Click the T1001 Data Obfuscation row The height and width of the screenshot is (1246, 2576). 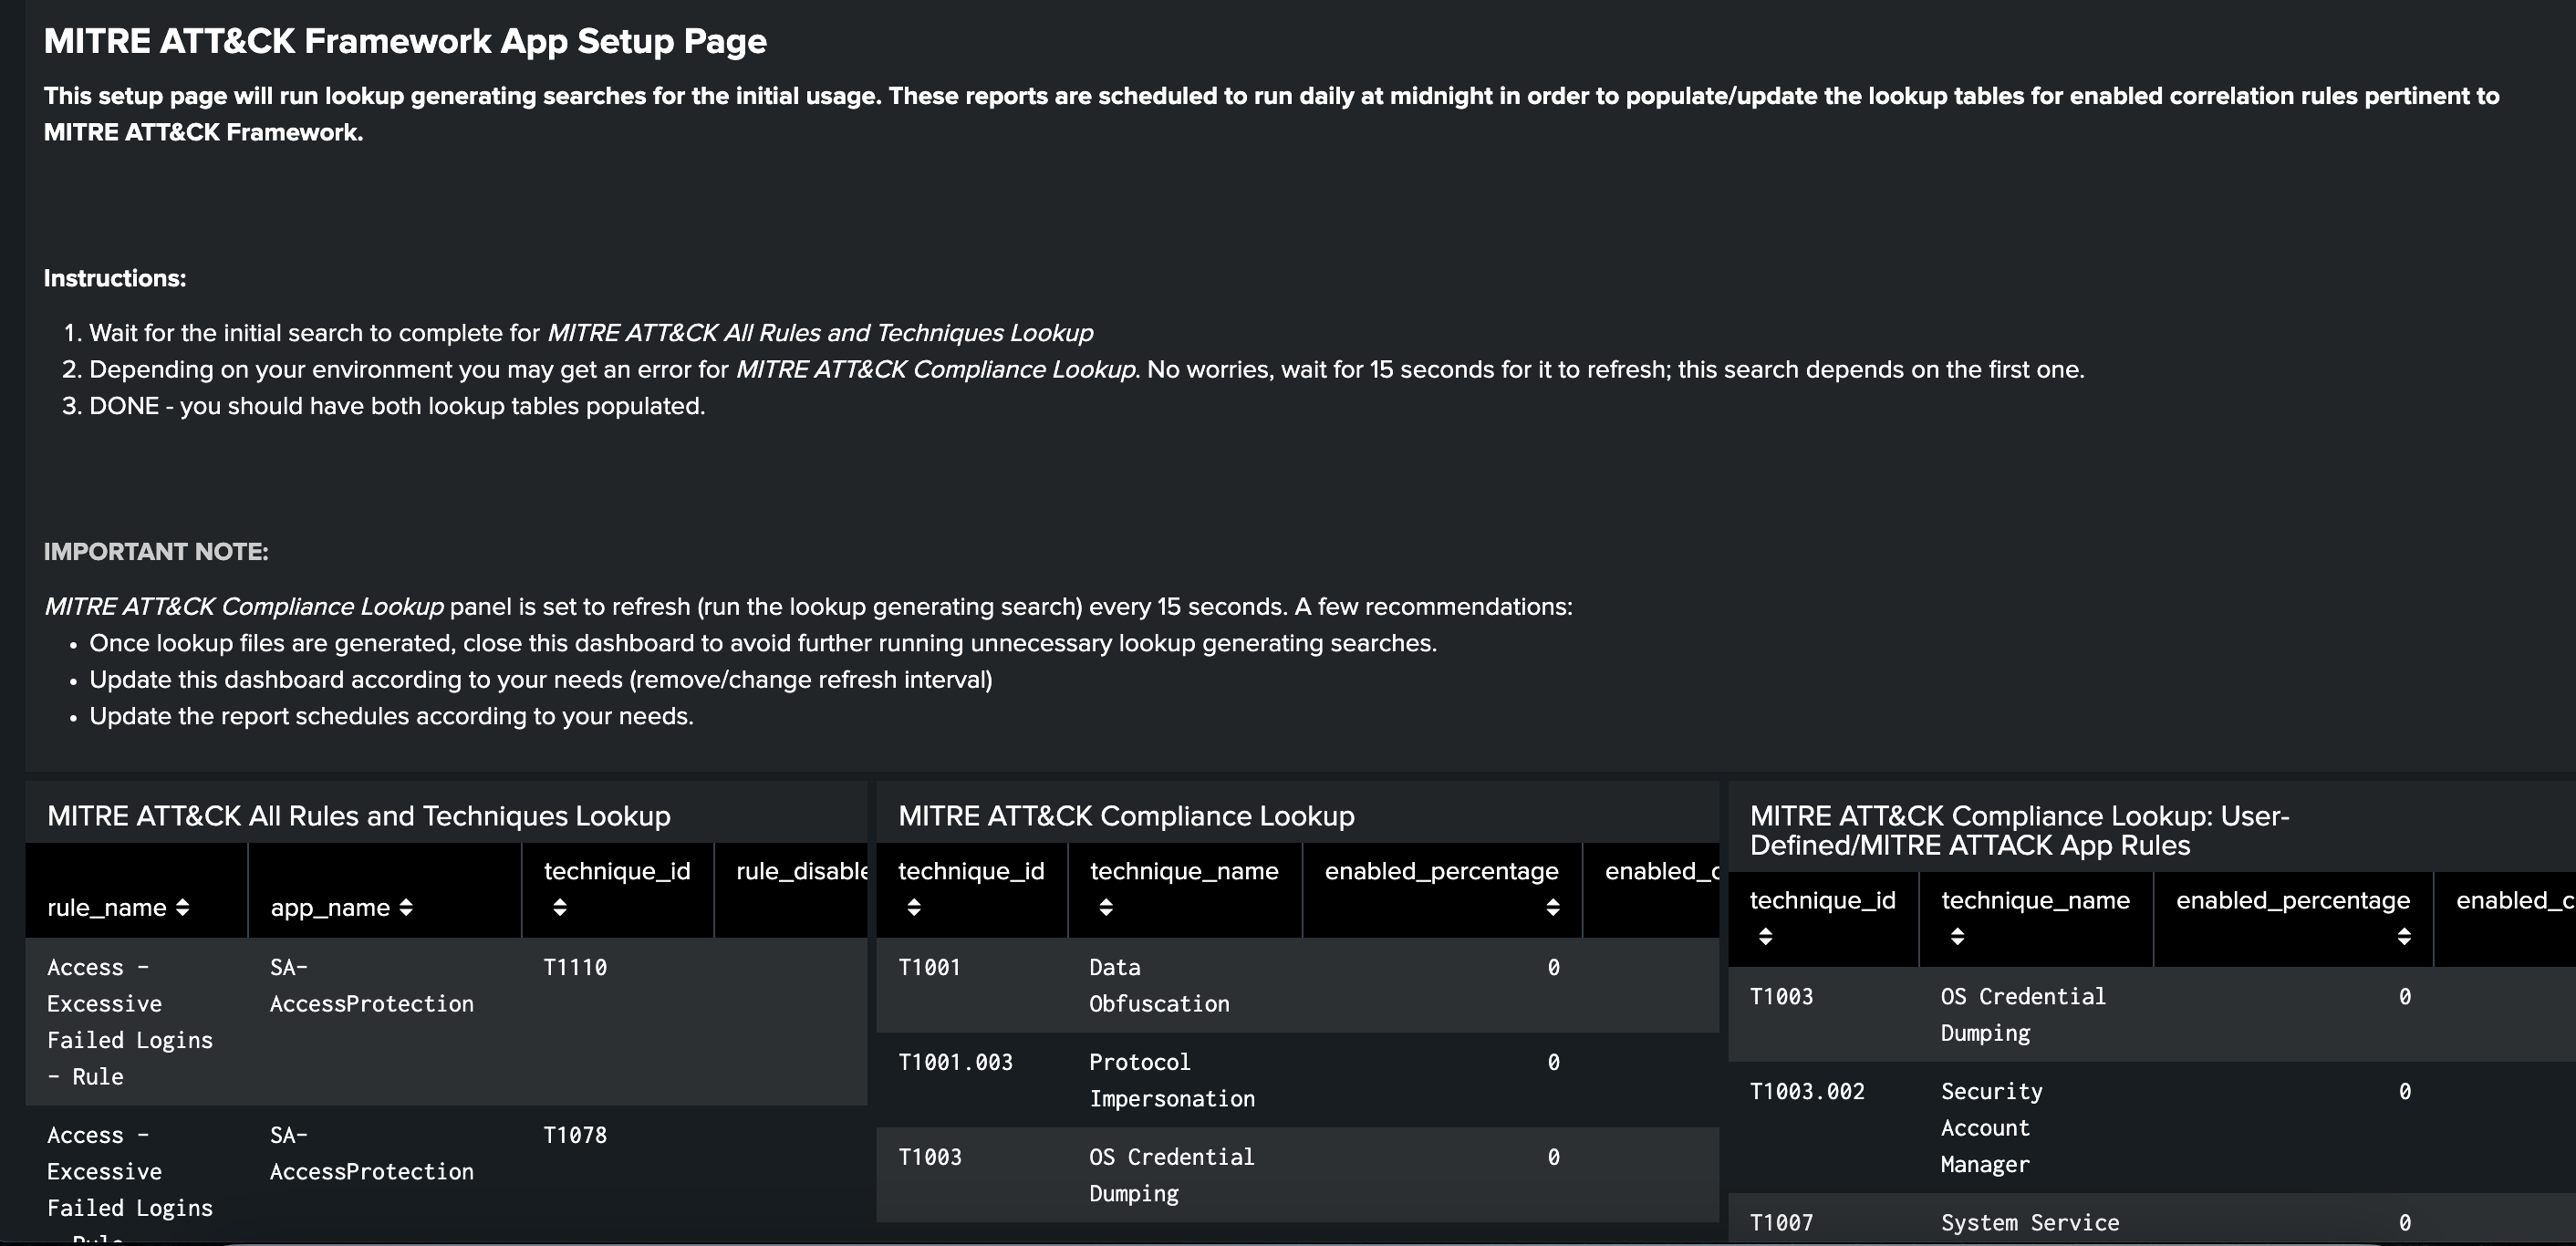pos(1159,985)
